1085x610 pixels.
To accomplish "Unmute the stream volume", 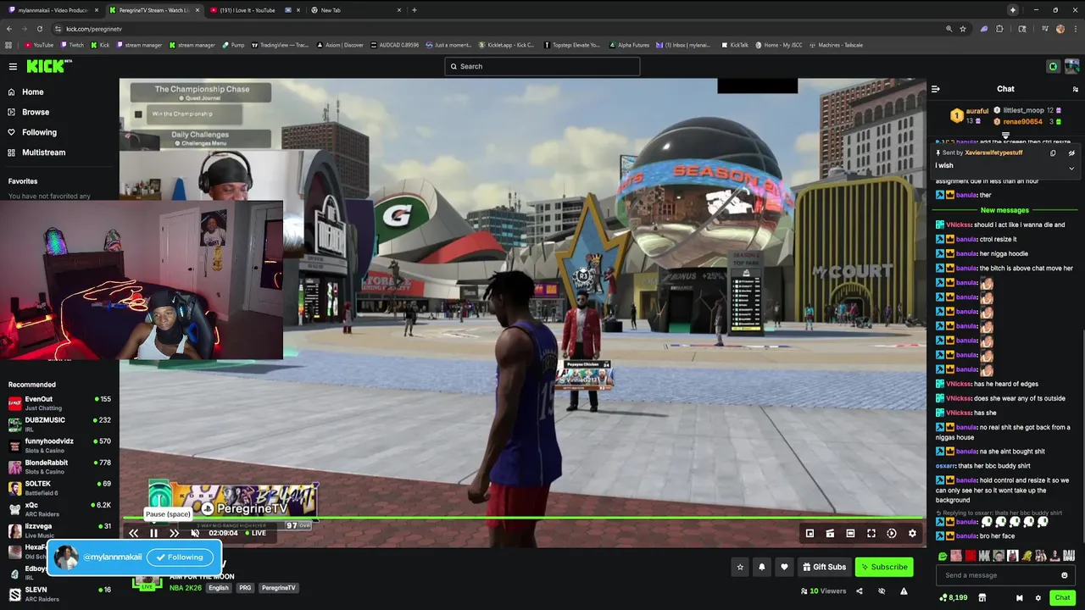I will [x=195, y=533].
